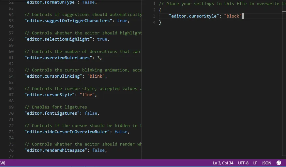
Task: Click the Ln 3, Col 34 position indicator
Action: 223,163
